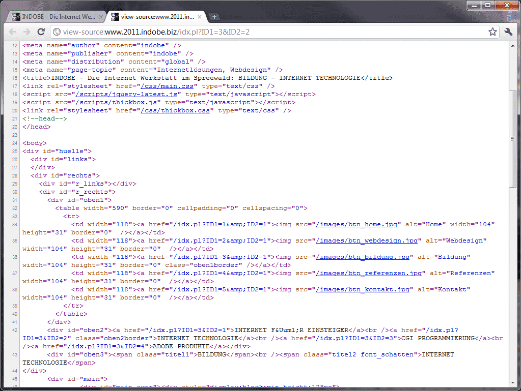Viewport: 521px width, 391px height.
Task: Click the vertical scrollbar thumb
Action: pyautogui.click(x=513, y=137)
